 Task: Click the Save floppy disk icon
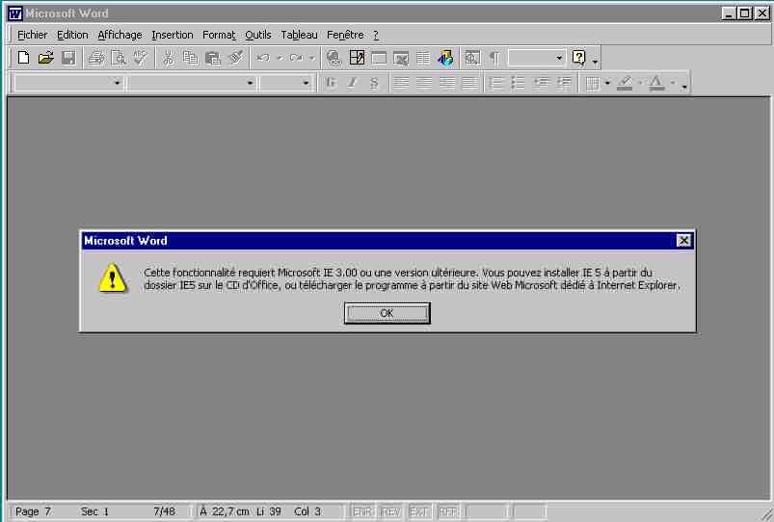[x=68, y=58]
